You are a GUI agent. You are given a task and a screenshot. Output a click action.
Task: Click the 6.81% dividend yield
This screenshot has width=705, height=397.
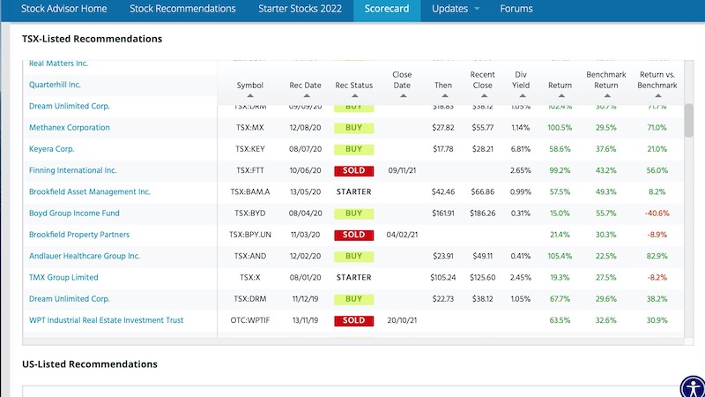coord(521,149)
